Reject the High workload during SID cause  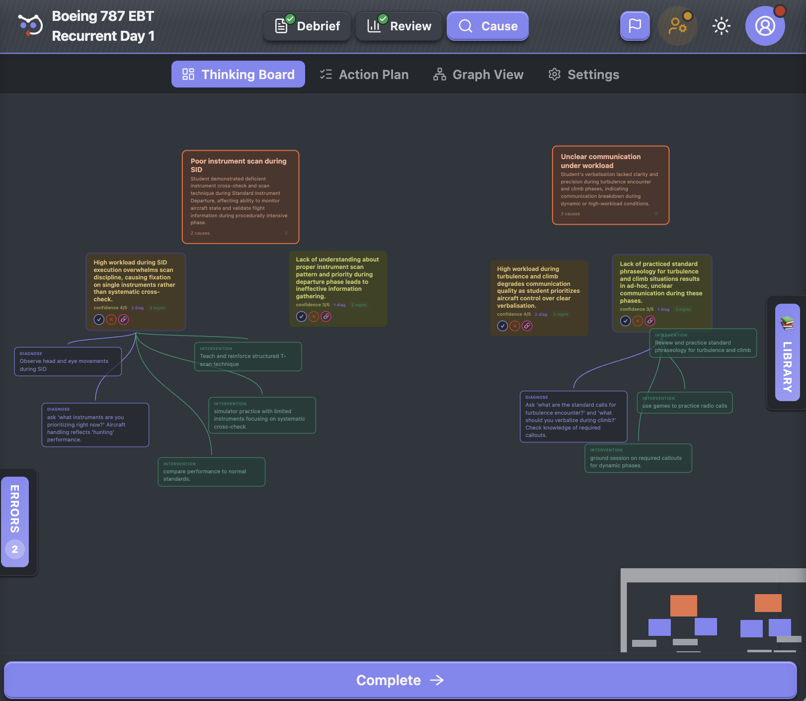pos(111,320)
